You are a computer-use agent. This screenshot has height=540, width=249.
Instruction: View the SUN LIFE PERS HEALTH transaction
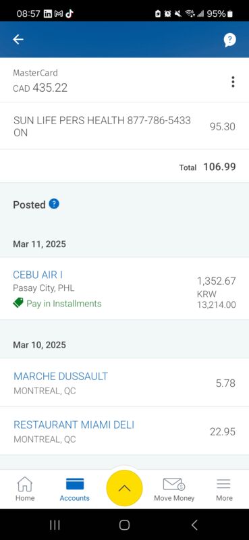point(124,126)
